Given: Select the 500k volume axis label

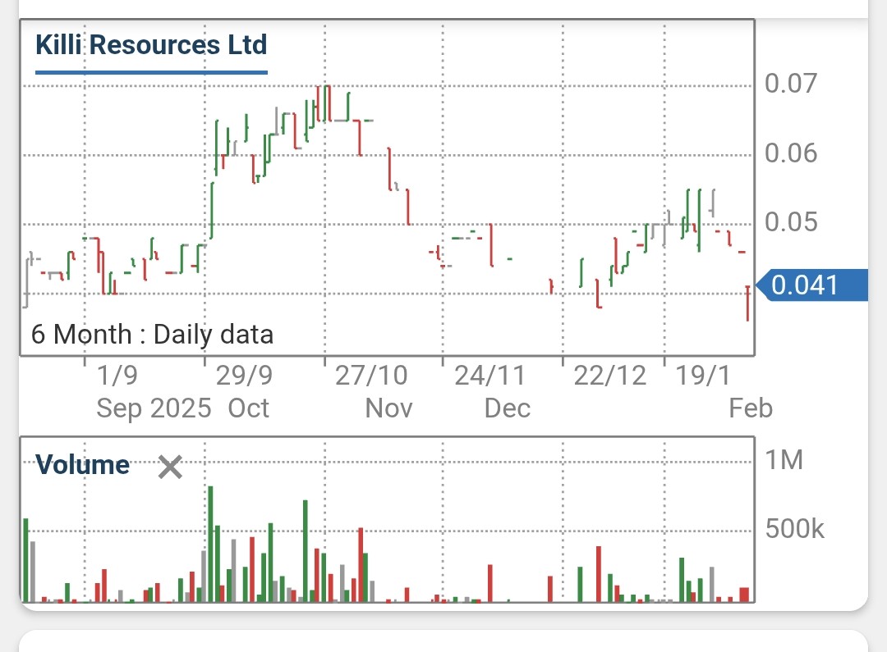Looking at the screenshot, I should tap(794, 529).
